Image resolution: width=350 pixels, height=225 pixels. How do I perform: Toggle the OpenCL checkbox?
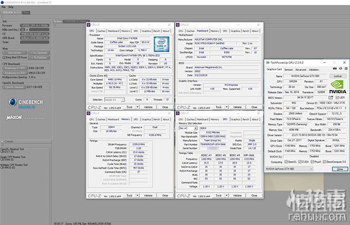tap(286, 161)
